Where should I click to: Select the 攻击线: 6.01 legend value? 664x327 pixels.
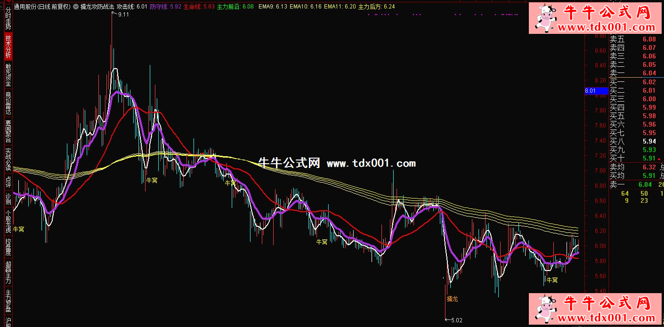click(x=132, y=7)
